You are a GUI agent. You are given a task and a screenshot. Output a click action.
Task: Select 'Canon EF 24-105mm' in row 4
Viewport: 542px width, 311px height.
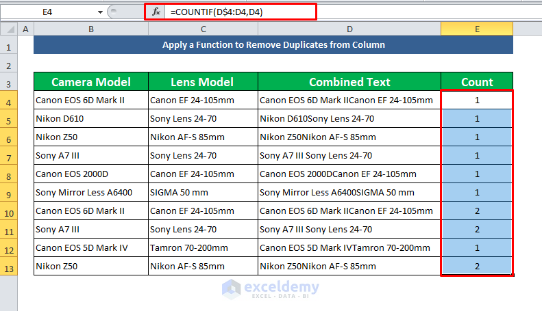coord(204,100)
